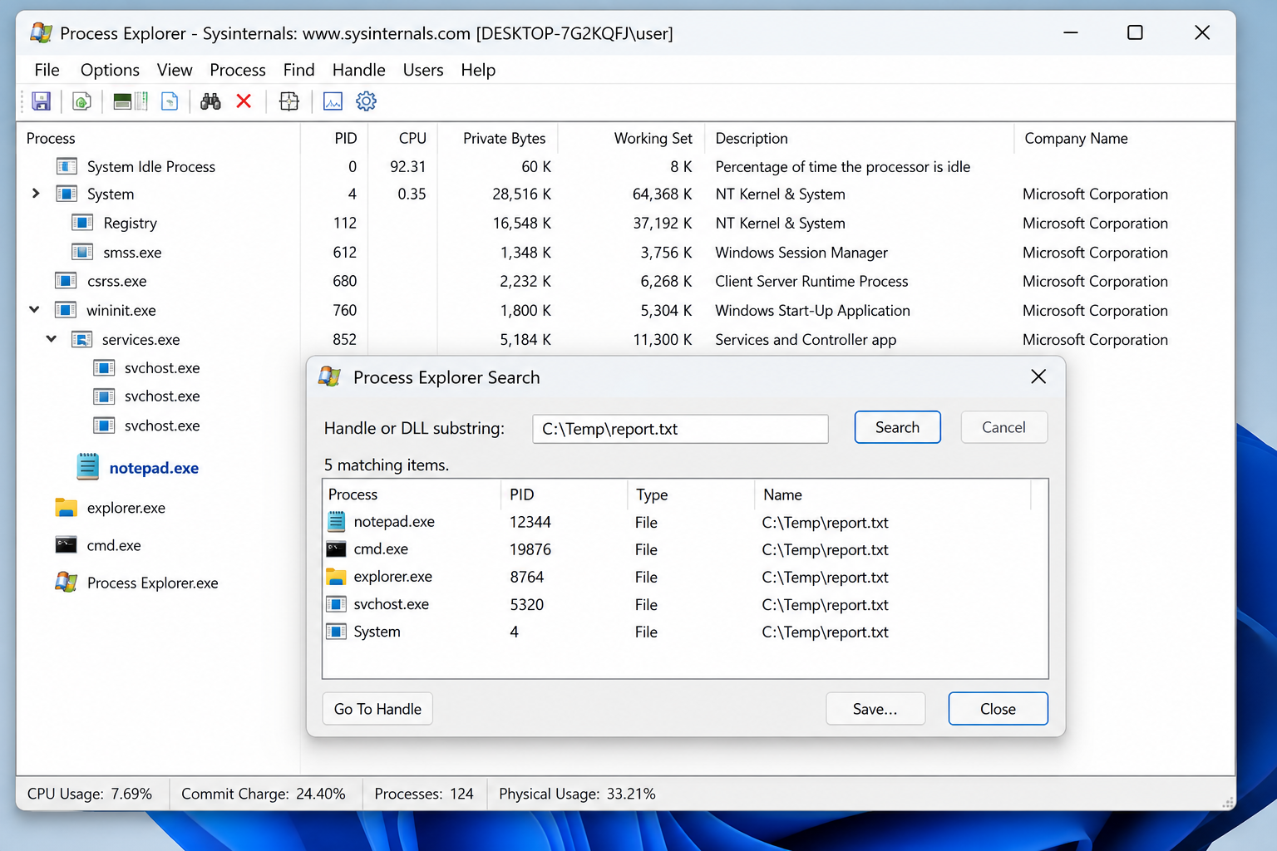
Task: Click the Search button in dialog
Action: tap(897, 427)
